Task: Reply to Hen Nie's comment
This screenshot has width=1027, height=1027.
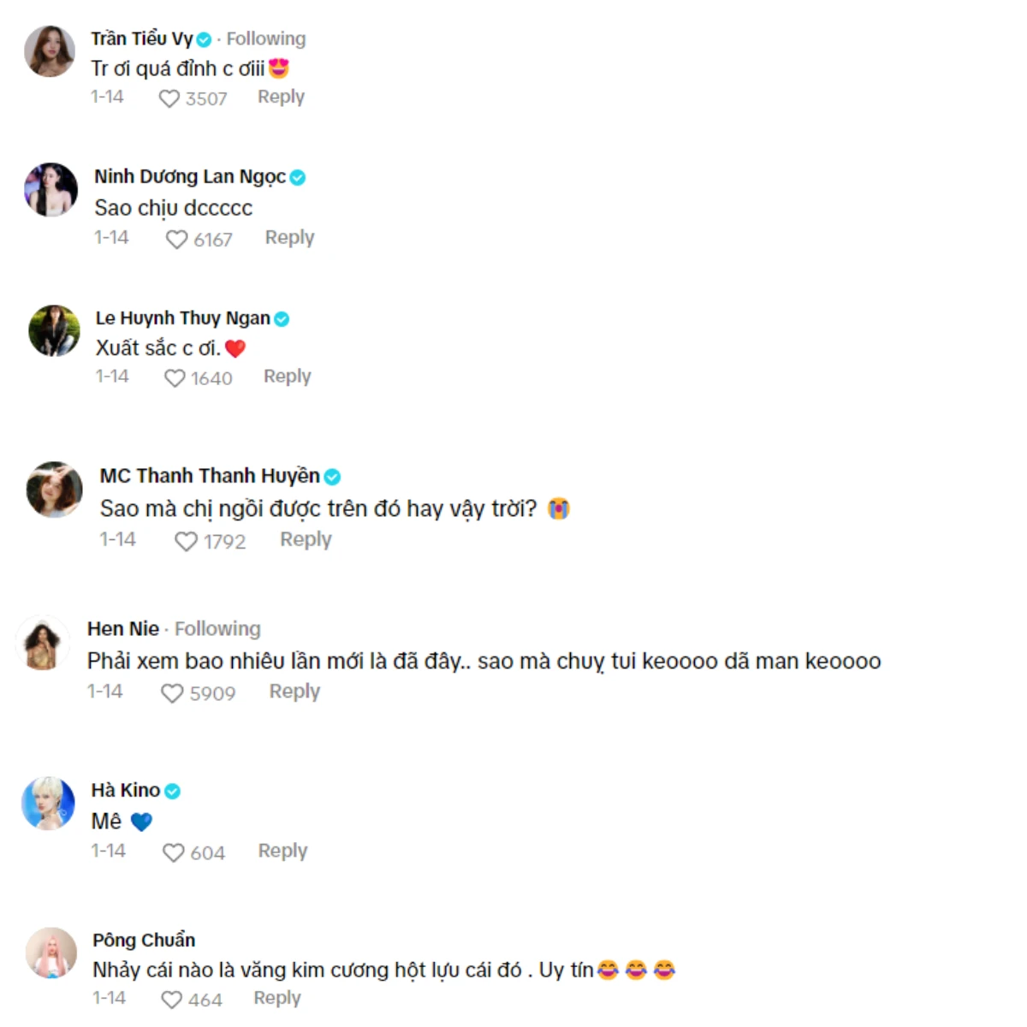Action: pyautogui.click(x=294, y=691)
